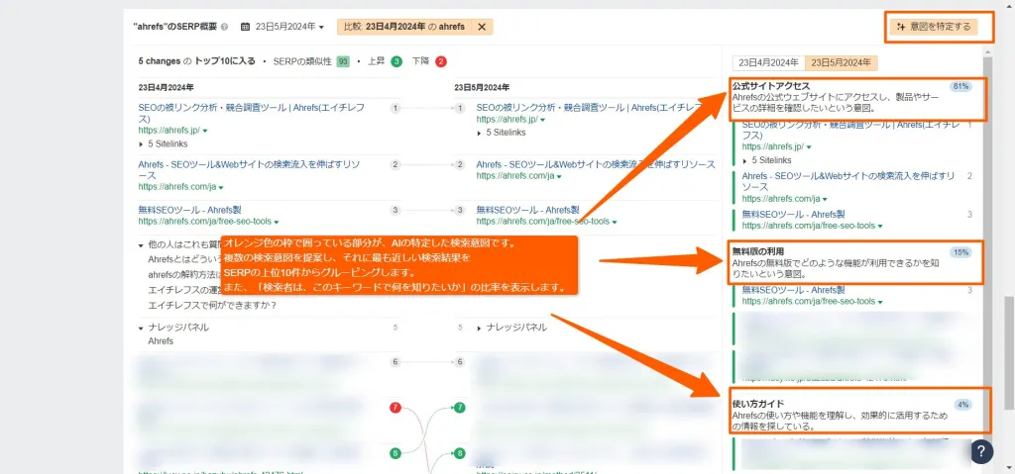
Task: Click the 意図を特定する button
Action: coord(934,27)
